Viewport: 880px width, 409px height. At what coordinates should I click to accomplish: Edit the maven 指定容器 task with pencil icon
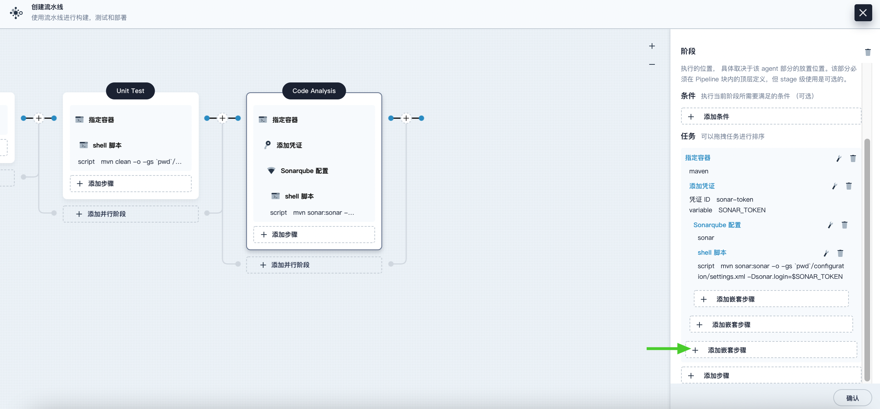(x=839, y=158)
